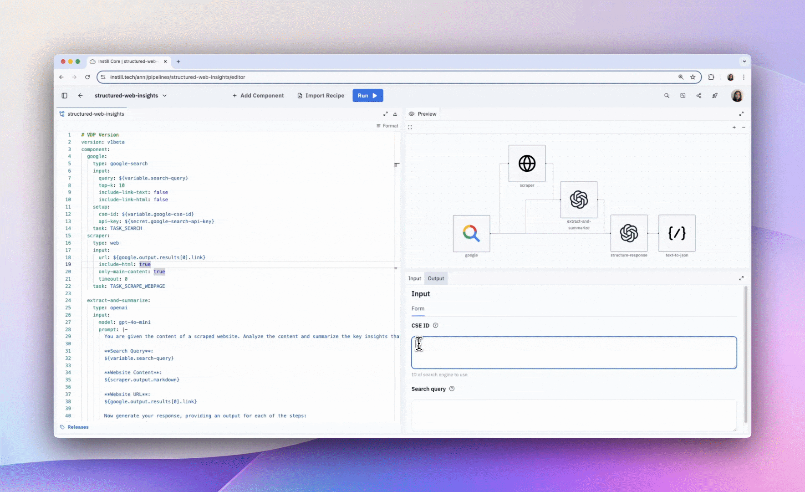805x492 pixels.
Task: Zoom out the canvas with minus icon
Action: [744, 128]
